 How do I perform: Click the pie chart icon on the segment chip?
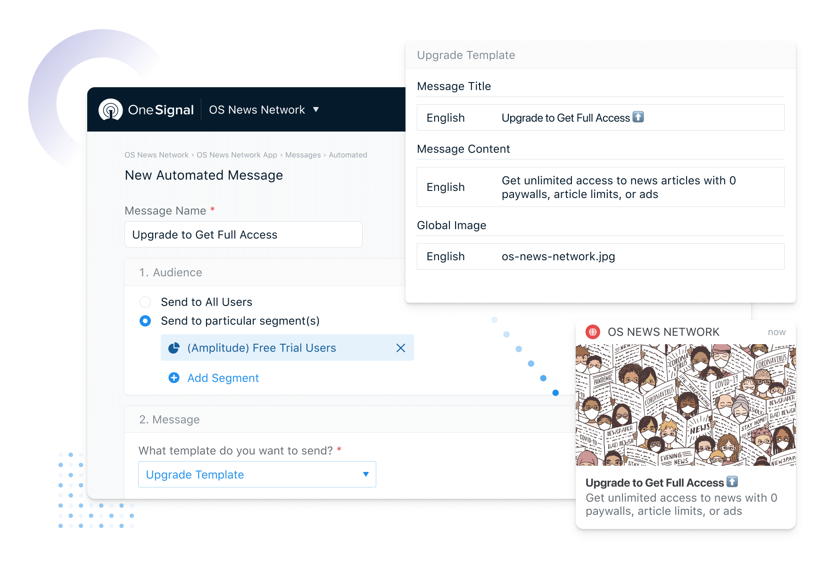[x=175, y=347]
